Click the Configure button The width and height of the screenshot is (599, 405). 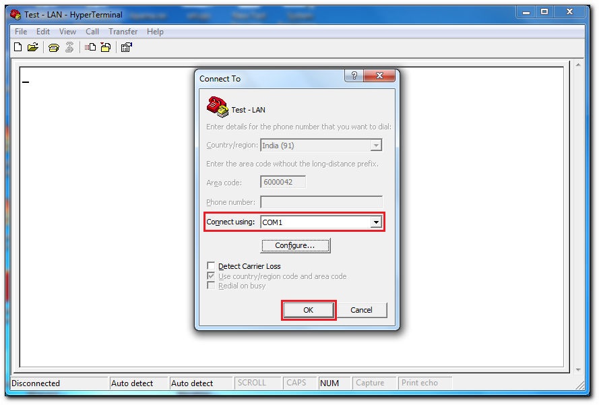point(295,245)
